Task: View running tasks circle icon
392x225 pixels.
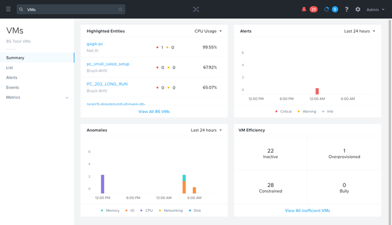Action: [326, 9]
